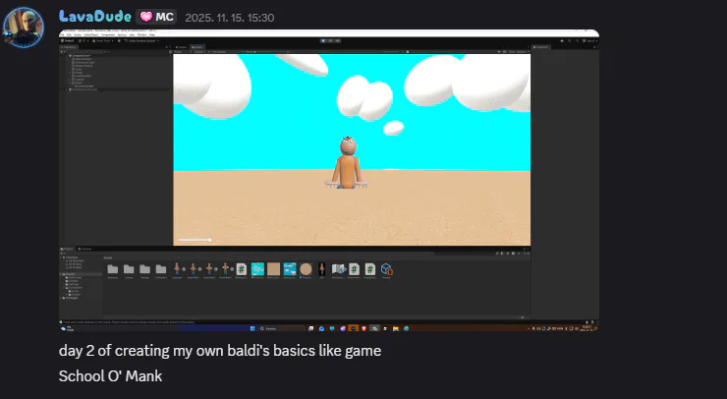
Task: Click the white slider bar in Game view
Action: (195, 240)
